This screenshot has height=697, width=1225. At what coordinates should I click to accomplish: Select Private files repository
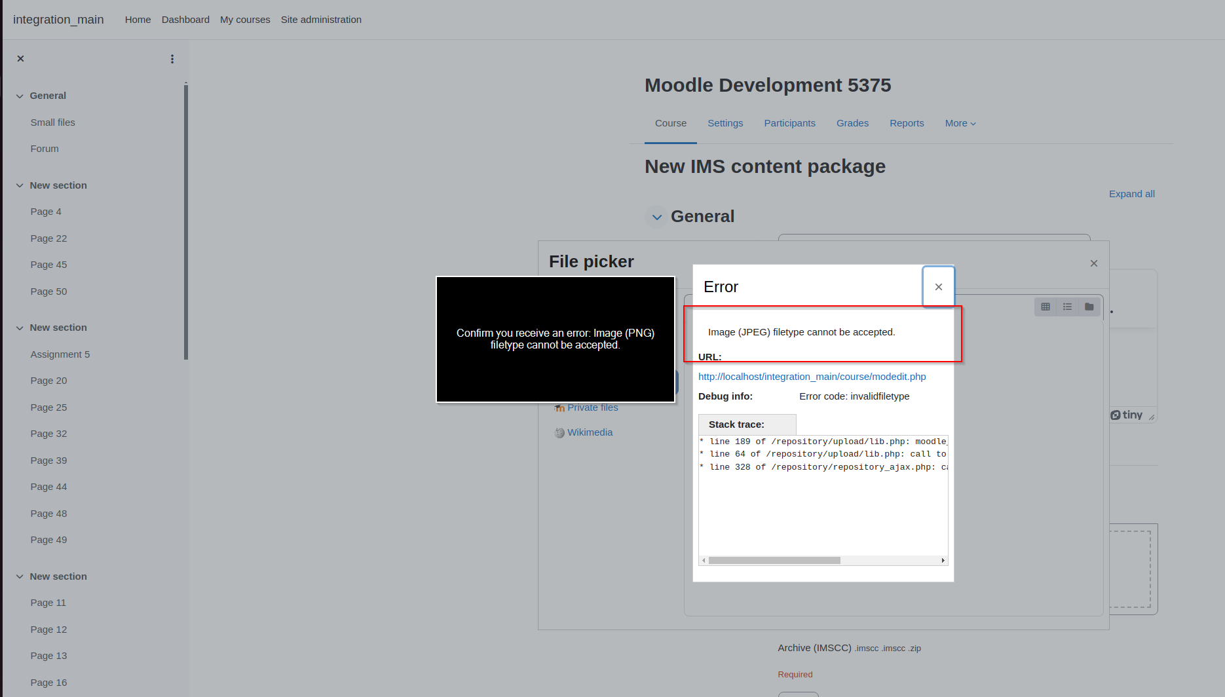click(x=592, y=407)
